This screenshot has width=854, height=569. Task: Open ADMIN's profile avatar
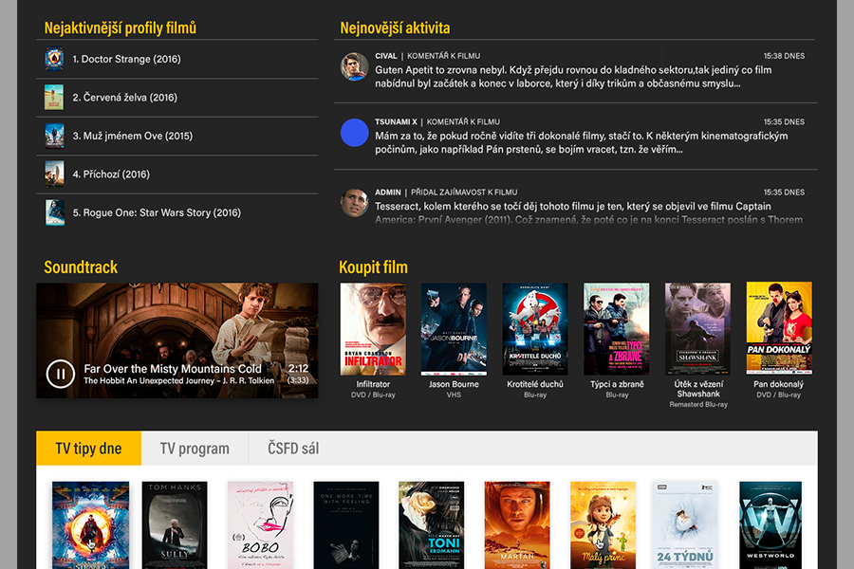click(x=354, y=202)
